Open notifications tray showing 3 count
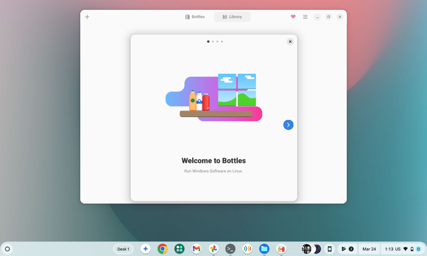The height and width of the screenshot is (256, 427). [348, 249]
